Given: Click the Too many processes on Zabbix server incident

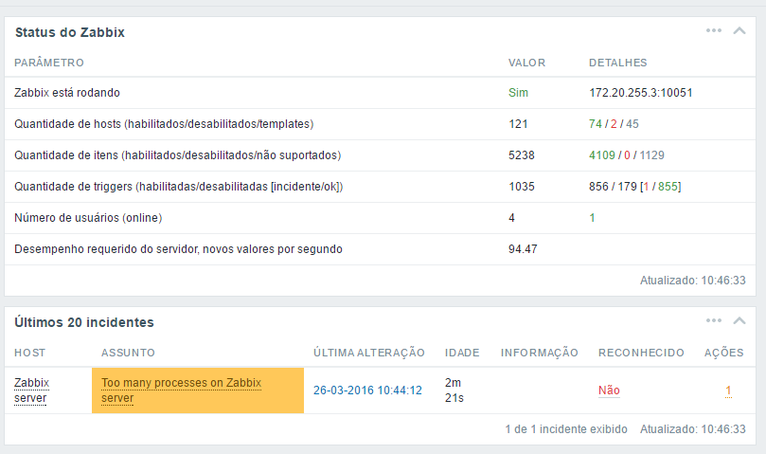Looking at the screenshot, I should click(181, 390).
